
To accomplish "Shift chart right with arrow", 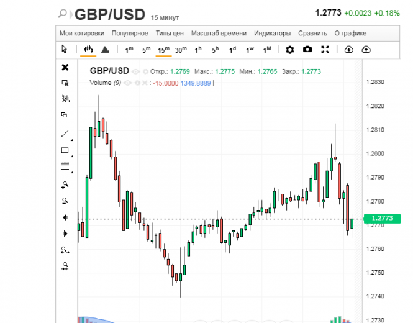I will click(x=65, y=234).
